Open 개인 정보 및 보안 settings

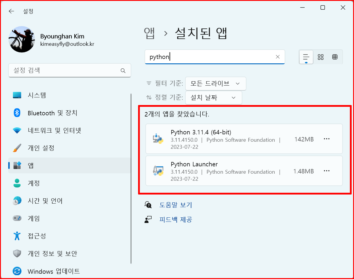(69, 253)
